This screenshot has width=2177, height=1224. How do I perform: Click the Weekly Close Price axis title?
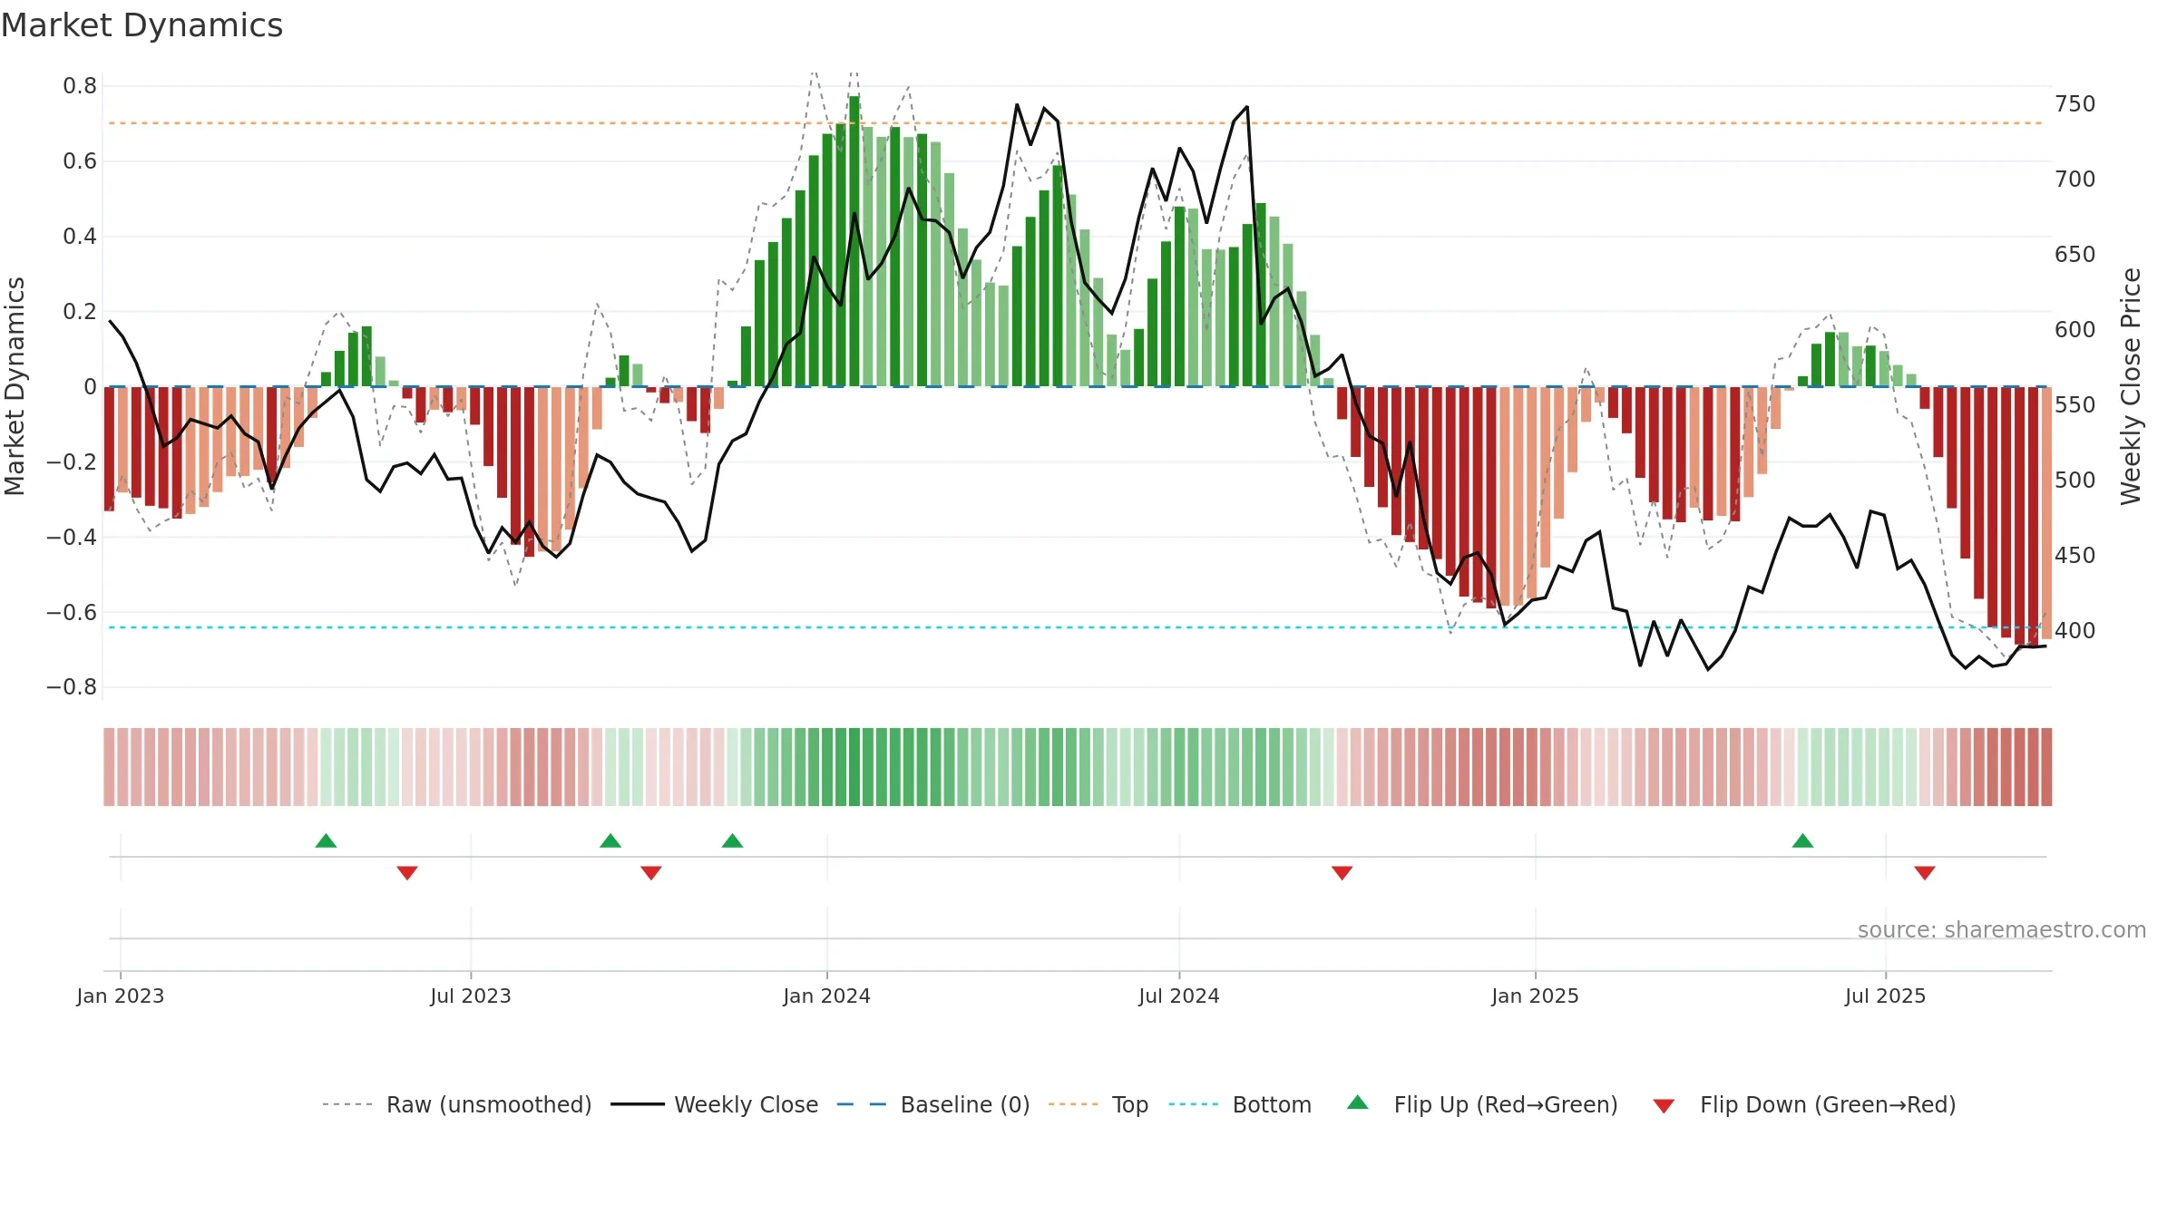(2131, 386)
